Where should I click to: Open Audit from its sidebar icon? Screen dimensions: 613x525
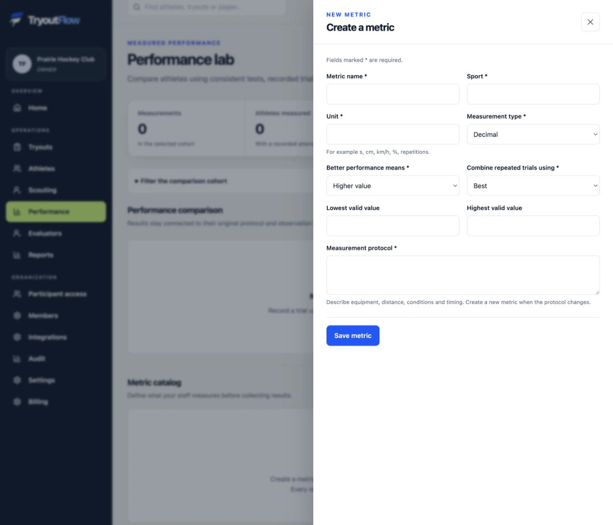tap(17, 359)
